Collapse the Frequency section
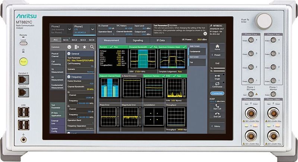Viewport: 298px width, 162px height. pyautogui.click(x=69, y=77)
